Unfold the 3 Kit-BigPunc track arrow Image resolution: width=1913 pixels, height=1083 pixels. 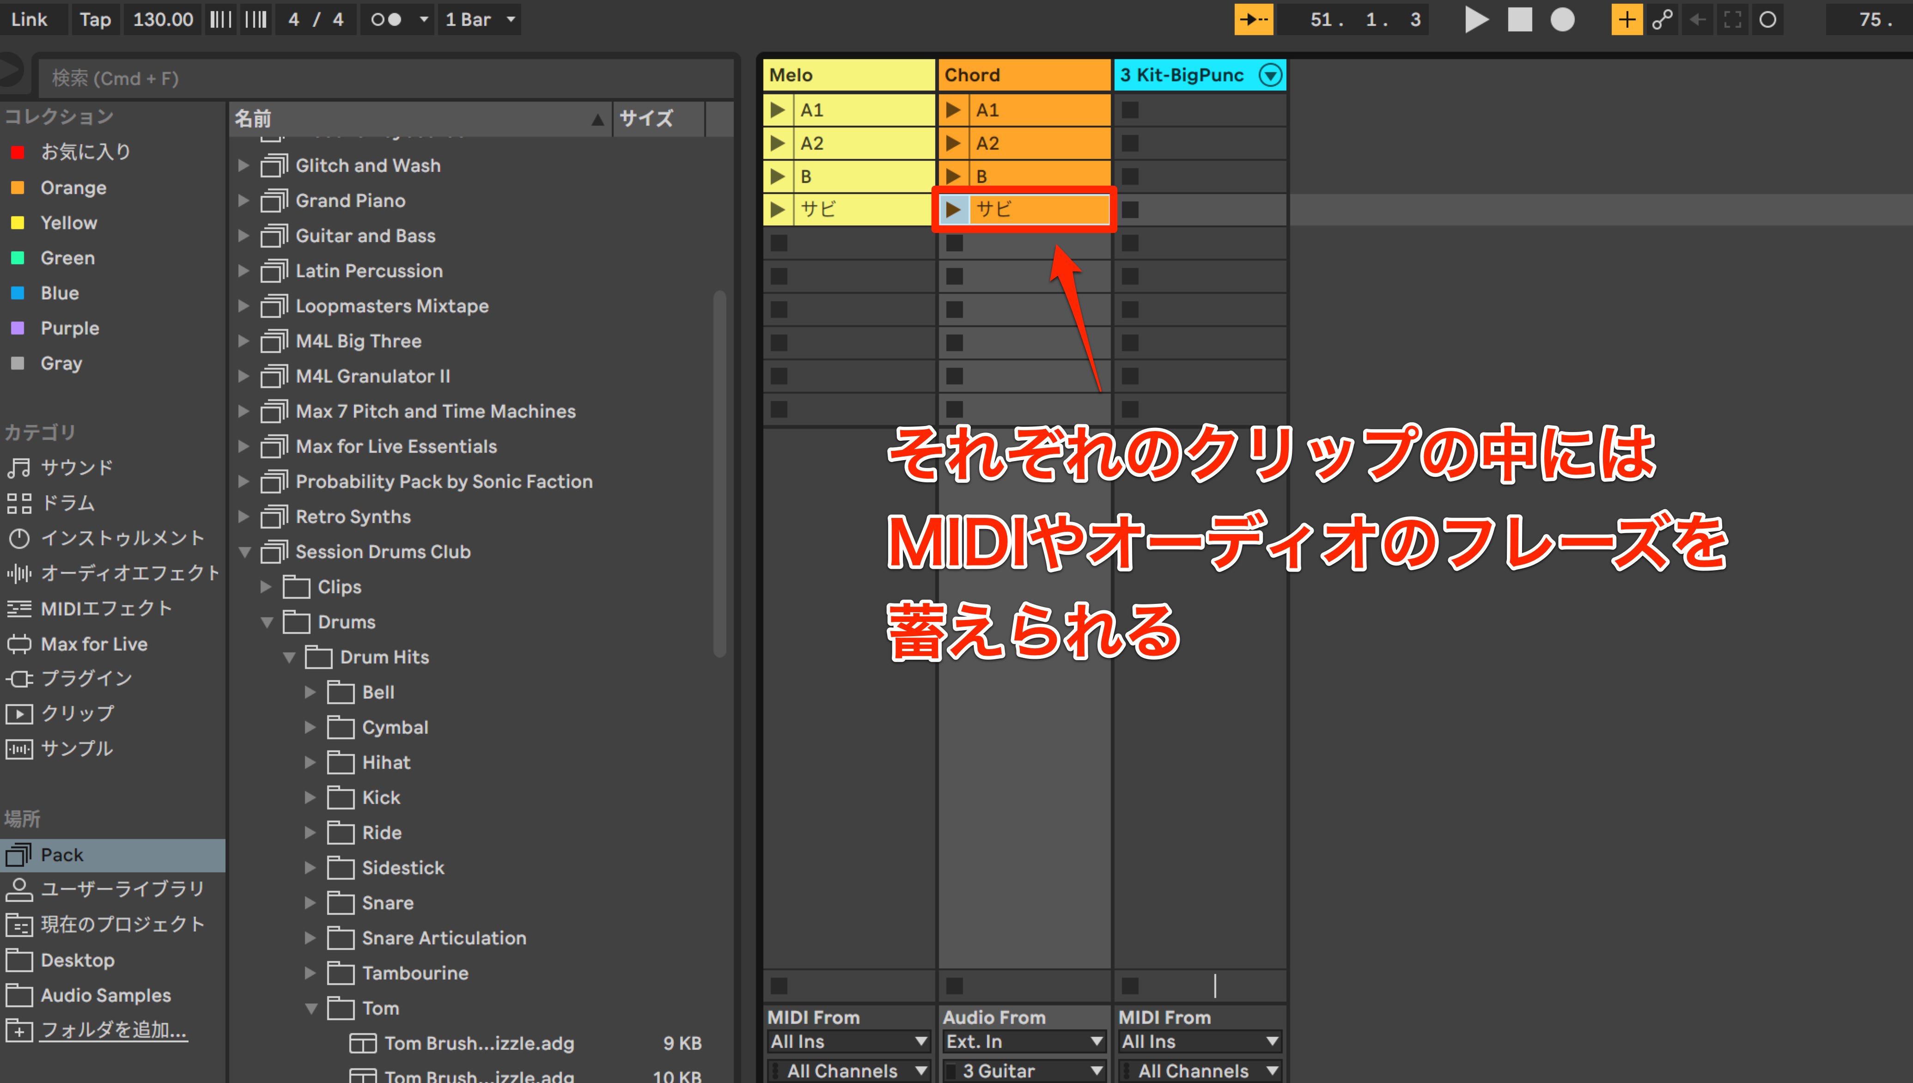[x=1270, y=75]
